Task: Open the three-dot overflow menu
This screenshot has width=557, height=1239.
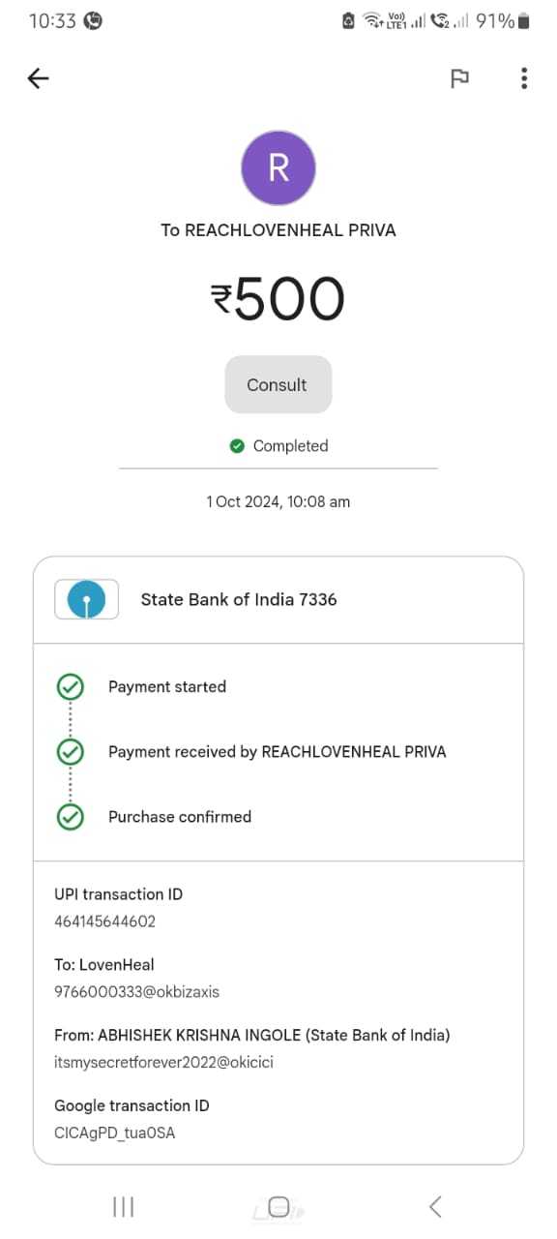Action: click(x=524, y=78)
